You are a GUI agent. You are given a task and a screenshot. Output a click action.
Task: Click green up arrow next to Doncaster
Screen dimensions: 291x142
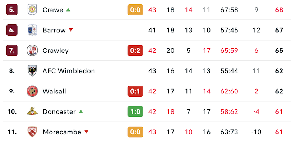pos(81,111)
